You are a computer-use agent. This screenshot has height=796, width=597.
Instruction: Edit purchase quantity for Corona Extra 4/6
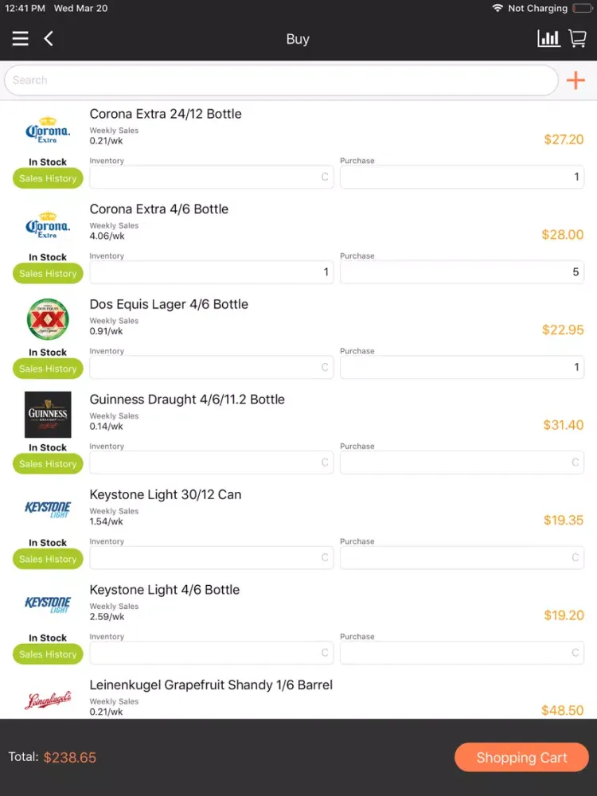coord(462,272)
